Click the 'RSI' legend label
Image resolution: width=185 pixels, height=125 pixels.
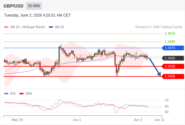tap(13, 94)
